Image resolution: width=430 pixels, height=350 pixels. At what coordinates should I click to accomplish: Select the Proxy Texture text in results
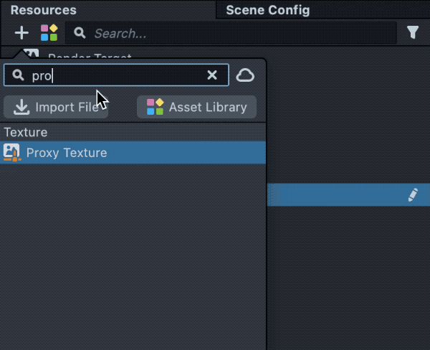tap(67, 153)
